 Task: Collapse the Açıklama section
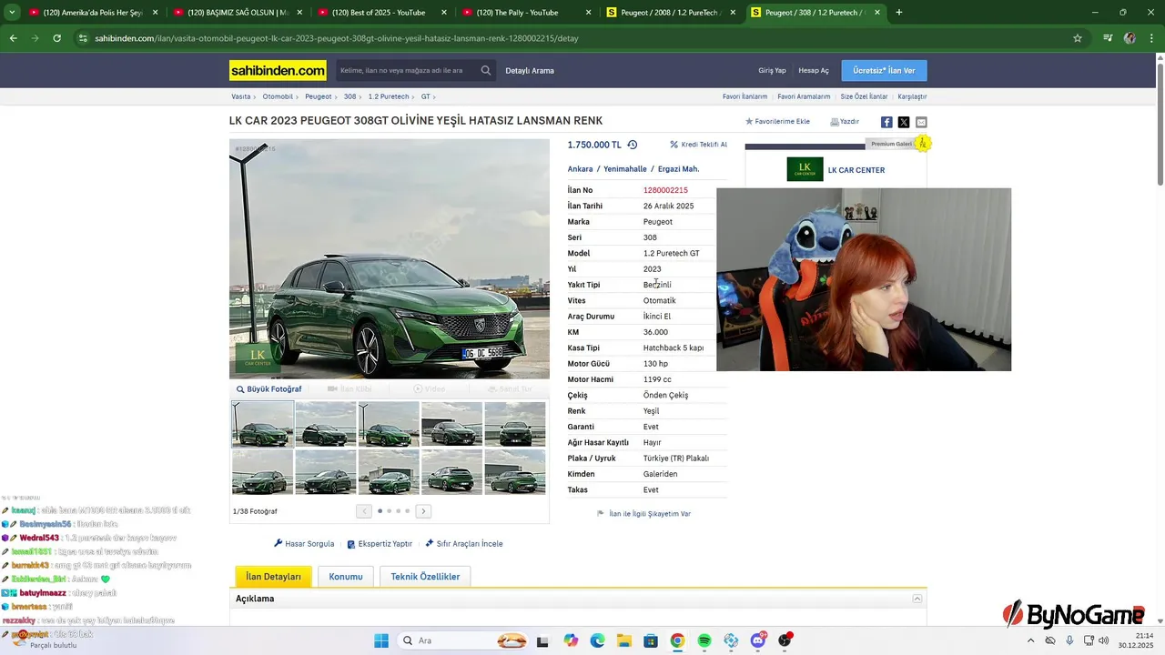pyautogui.click(x=917, y=599)
